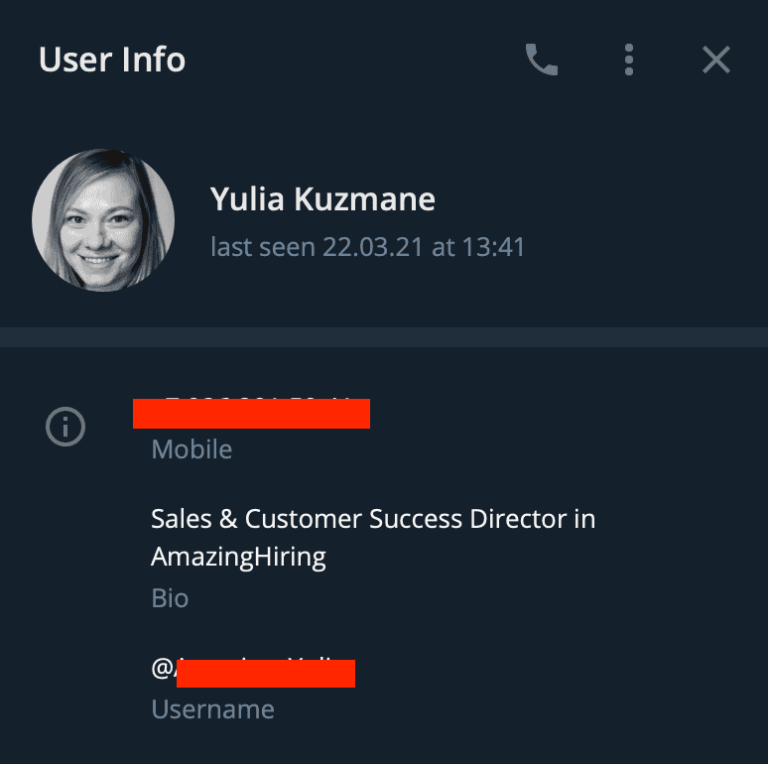
Task: Click the divider band below the profile header
Action: pos(384,337)
